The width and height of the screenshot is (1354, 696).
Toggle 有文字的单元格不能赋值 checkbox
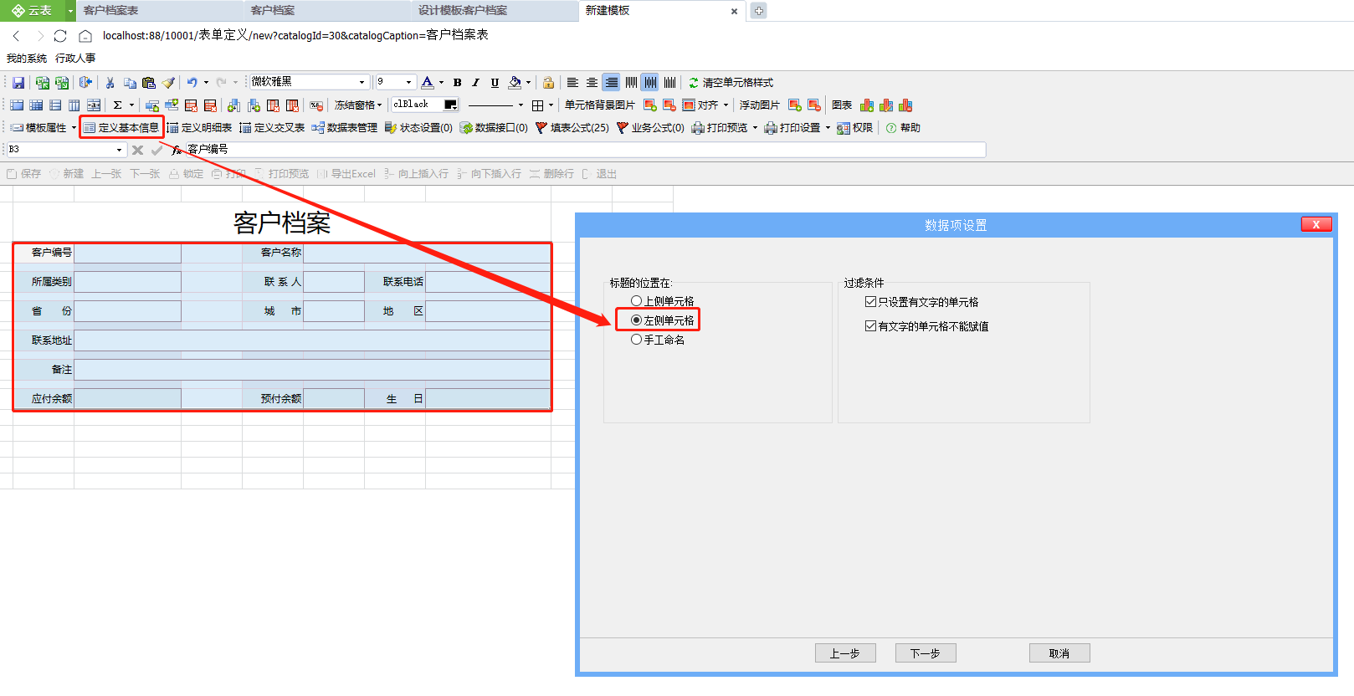[x=870, y=326]
